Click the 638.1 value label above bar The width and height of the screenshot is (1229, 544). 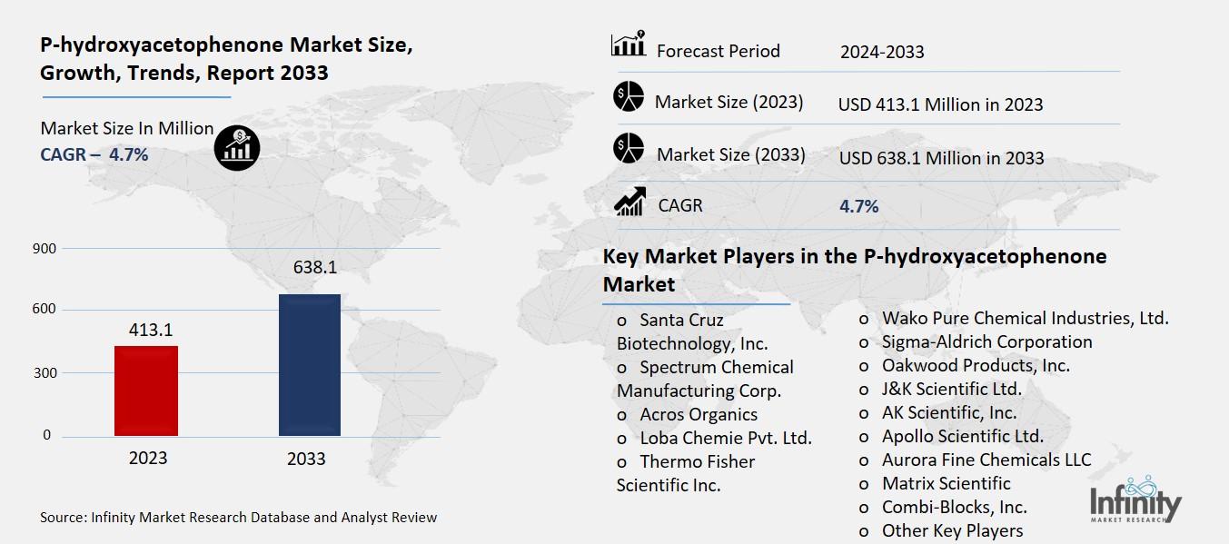315,268
